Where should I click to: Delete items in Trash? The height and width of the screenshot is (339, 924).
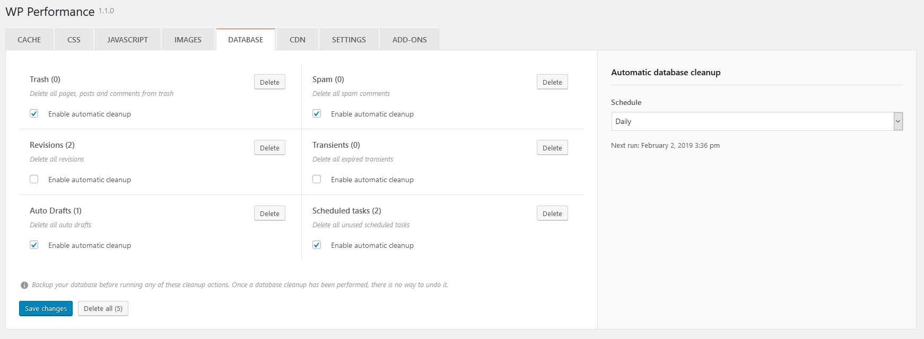[x=269, y=82]
